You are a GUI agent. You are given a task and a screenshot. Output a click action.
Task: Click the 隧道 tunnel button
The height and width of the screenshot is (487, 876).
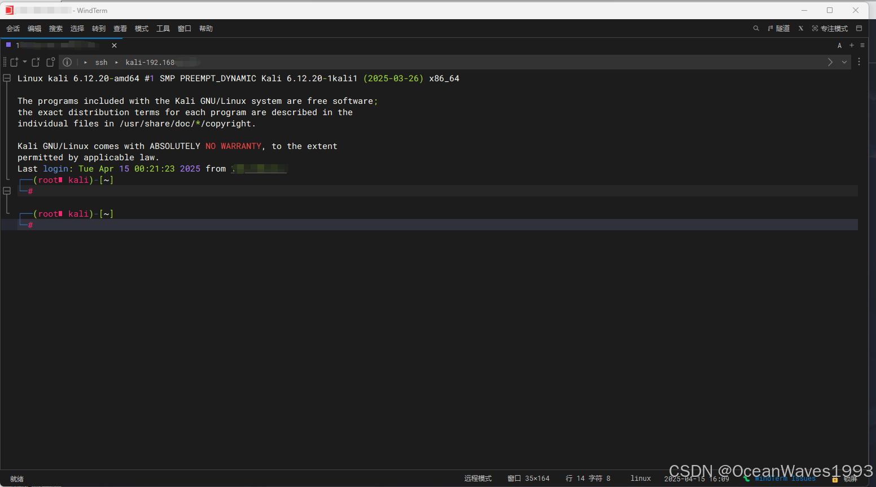tap(778, 28)
